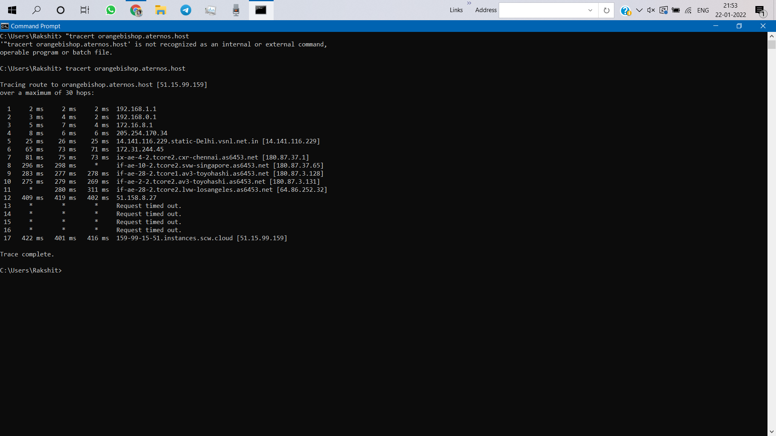Minimize the Command Prompt window
776x436 pixels.
pos(716,26)
